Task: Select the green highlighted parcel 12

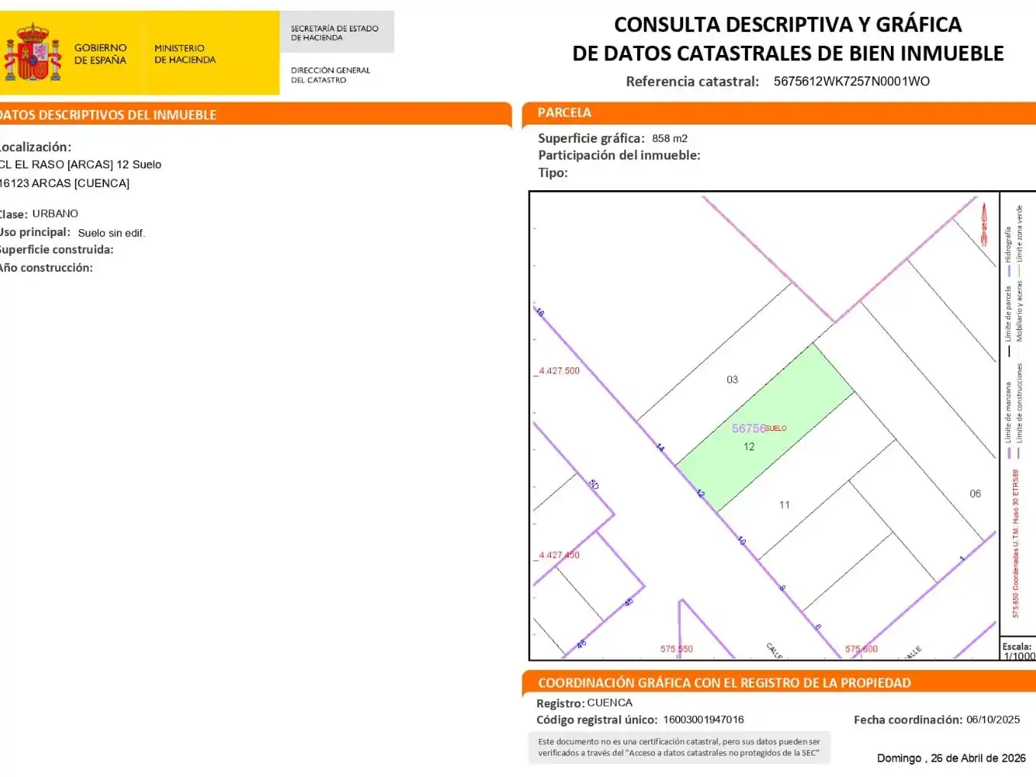Action: pyautogui.click(x=765, y=426)
